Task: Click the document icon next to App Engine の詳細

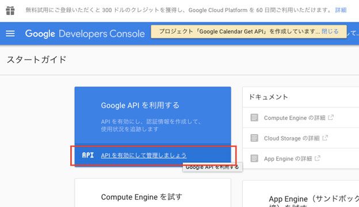Action: click(254, 158)
